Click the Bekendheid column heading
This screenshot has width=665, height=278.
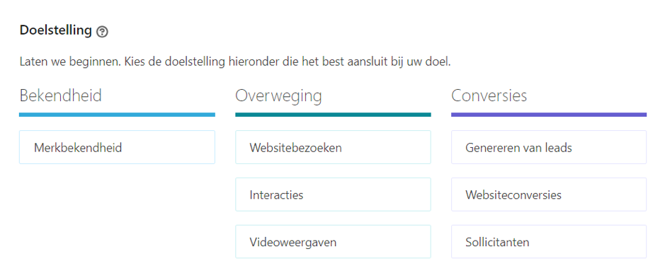pos(61,95)
